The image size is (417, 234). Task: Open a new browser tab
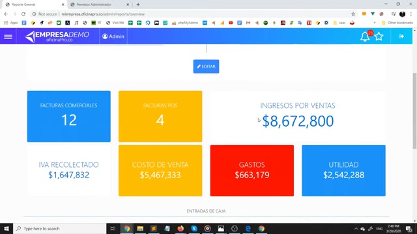[x=138, y=5]
